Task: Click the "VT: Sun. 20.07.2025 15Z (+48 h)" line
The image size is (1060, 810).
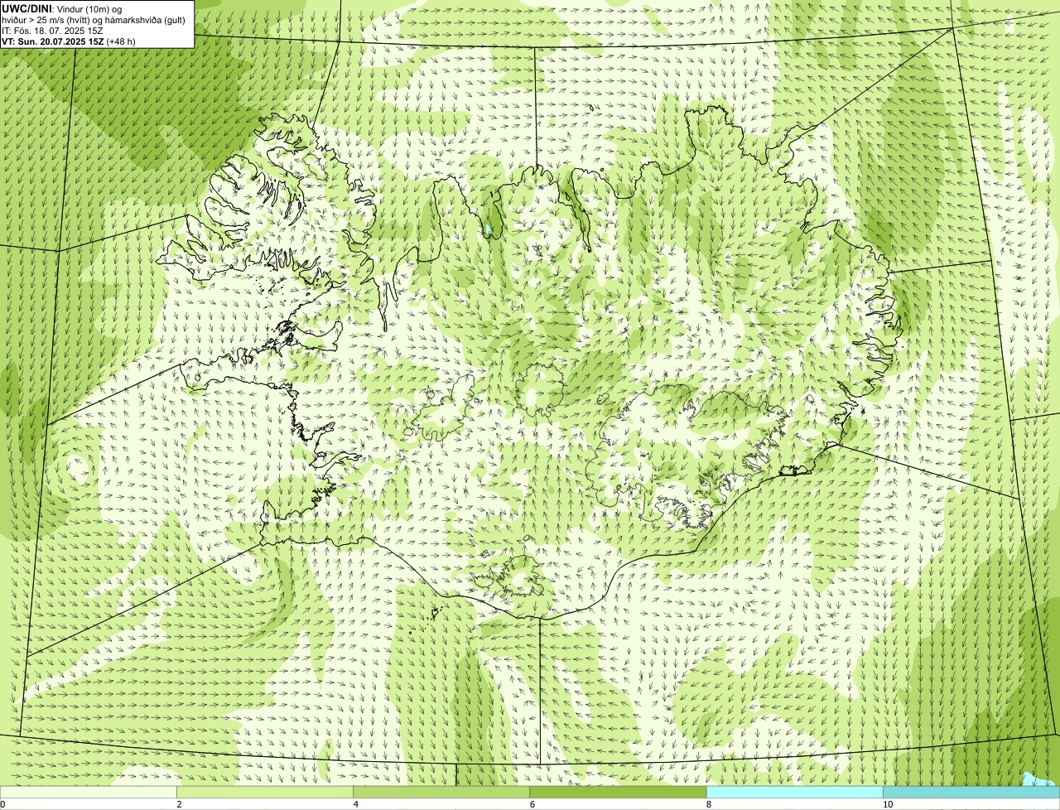Action: click(68, 41)
